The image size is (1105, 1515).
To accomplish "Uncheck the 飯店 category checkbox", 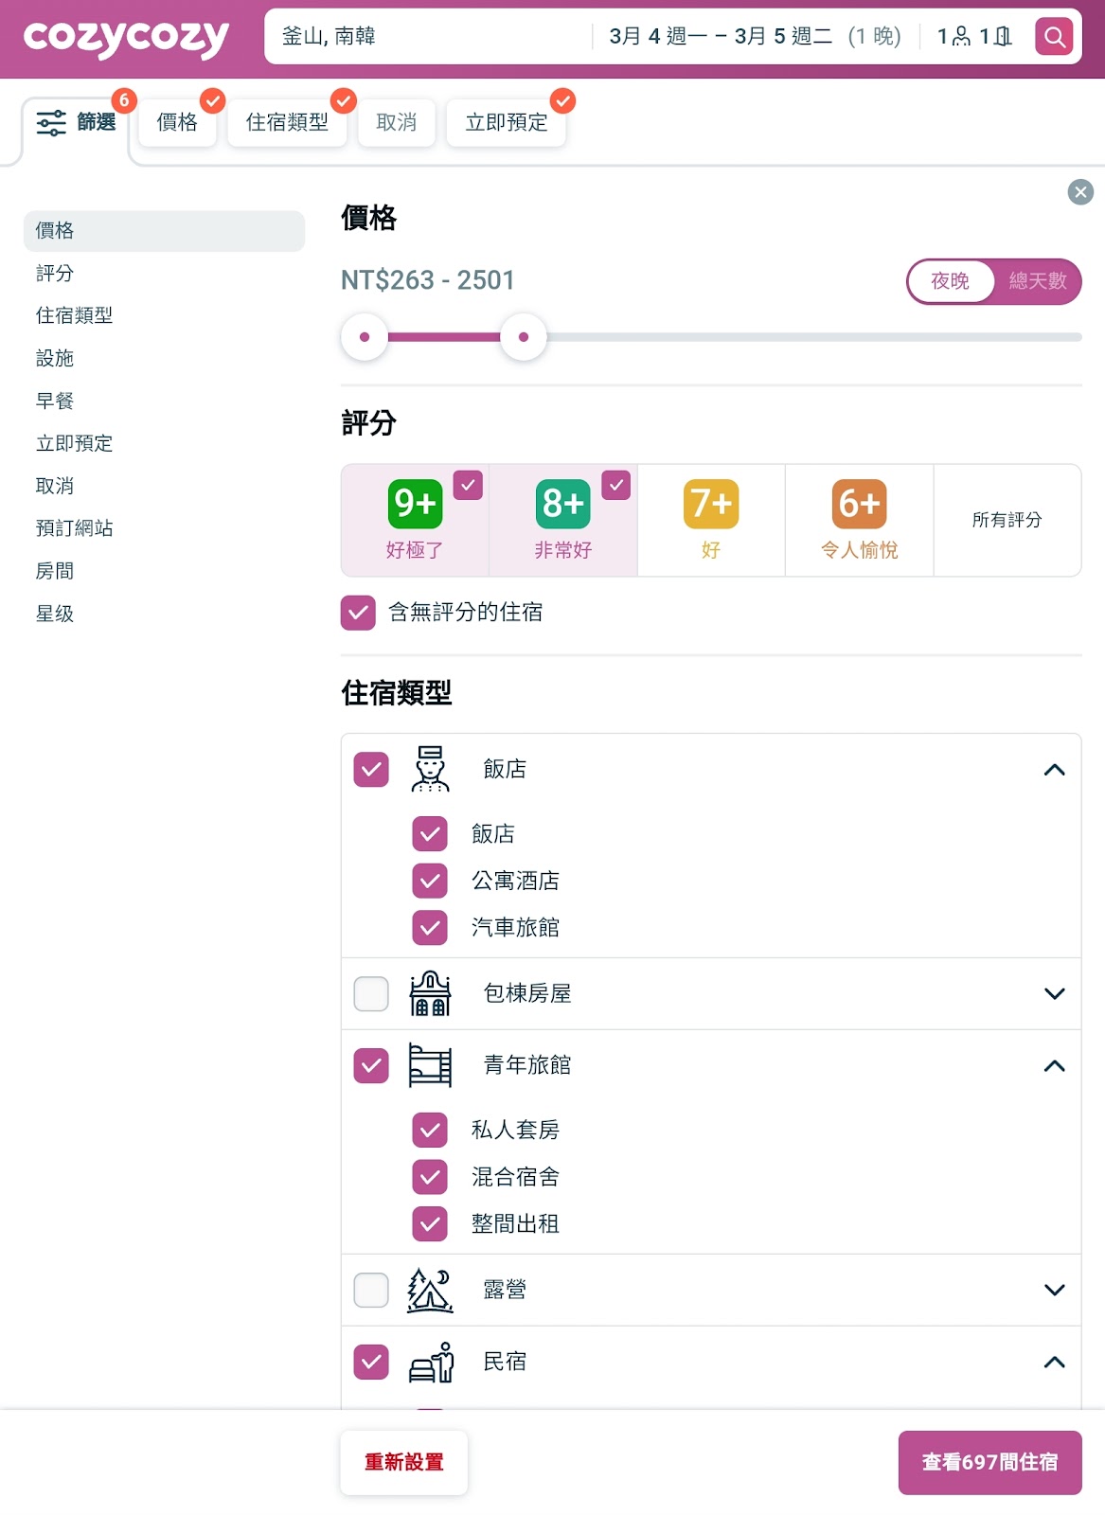I will coord(371,770).
